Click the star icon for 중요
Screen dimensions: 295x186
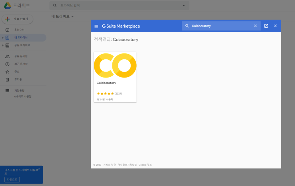(7, 72)
